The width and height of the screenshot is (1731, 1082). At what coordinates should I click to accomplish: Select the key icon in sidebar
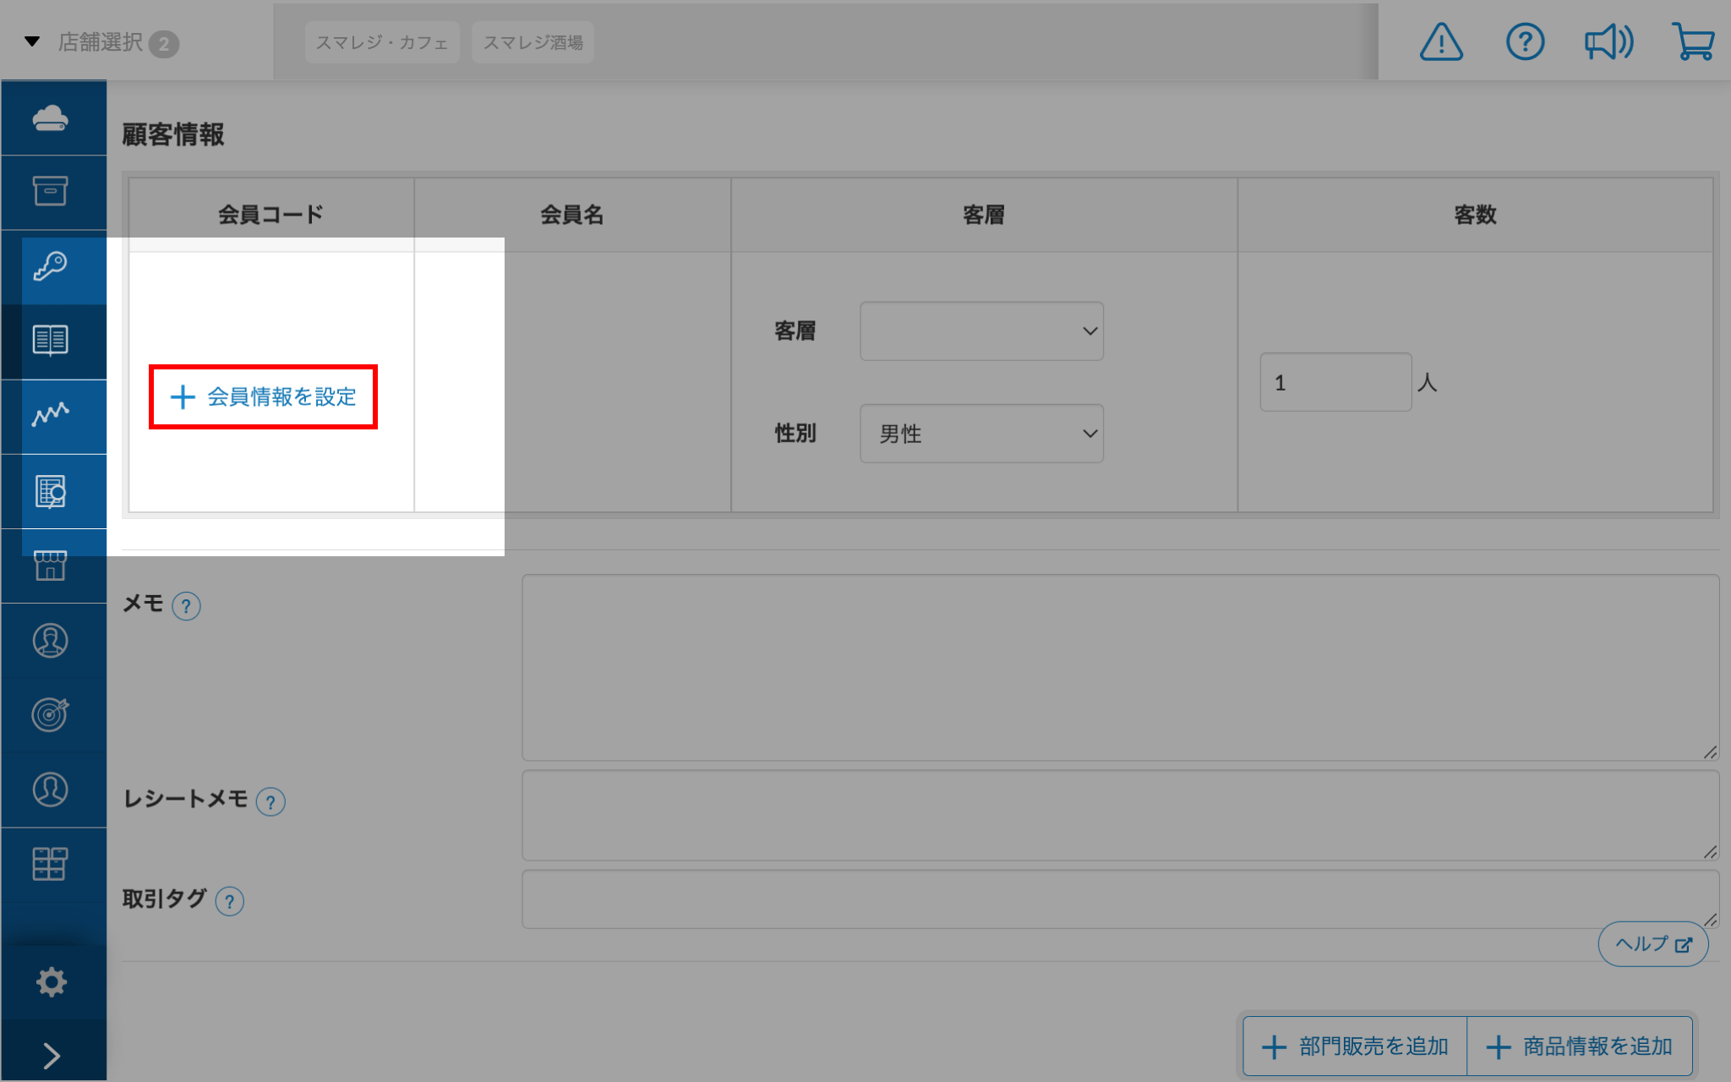51,266
